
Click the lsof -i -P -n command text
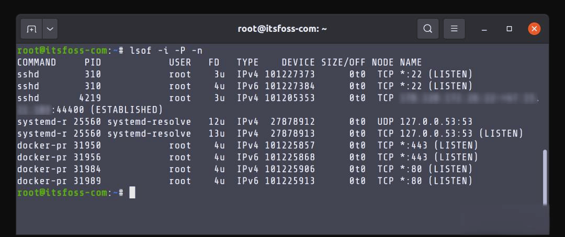point(165,51)
